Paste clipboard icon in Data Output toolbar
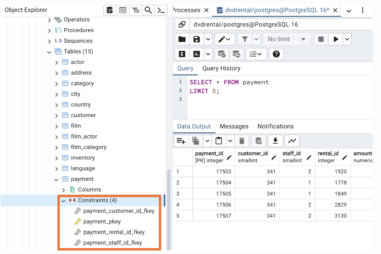Viewport: 381px width, 254px height. coord(219,141)
